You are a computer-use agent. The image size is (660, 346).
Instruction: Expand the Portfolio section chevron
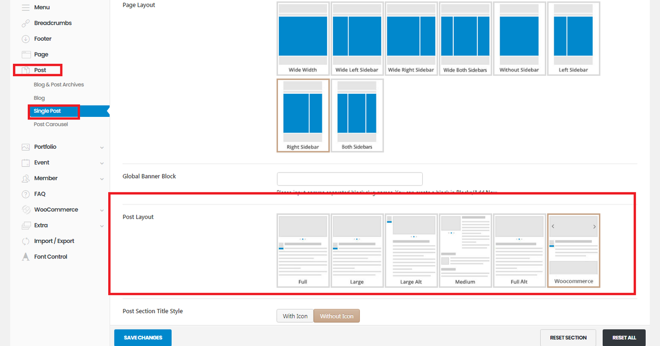pyautogui.click(x=102, y=148)
